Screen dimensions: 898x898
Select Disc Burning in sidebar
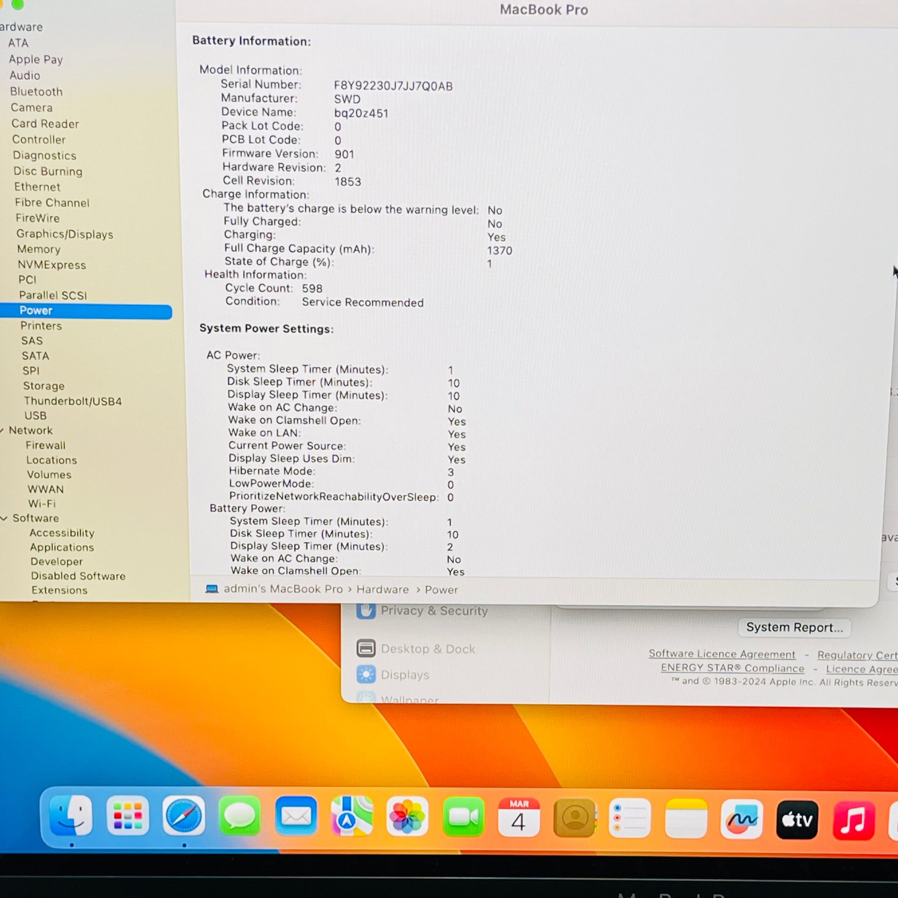point(48,171)
